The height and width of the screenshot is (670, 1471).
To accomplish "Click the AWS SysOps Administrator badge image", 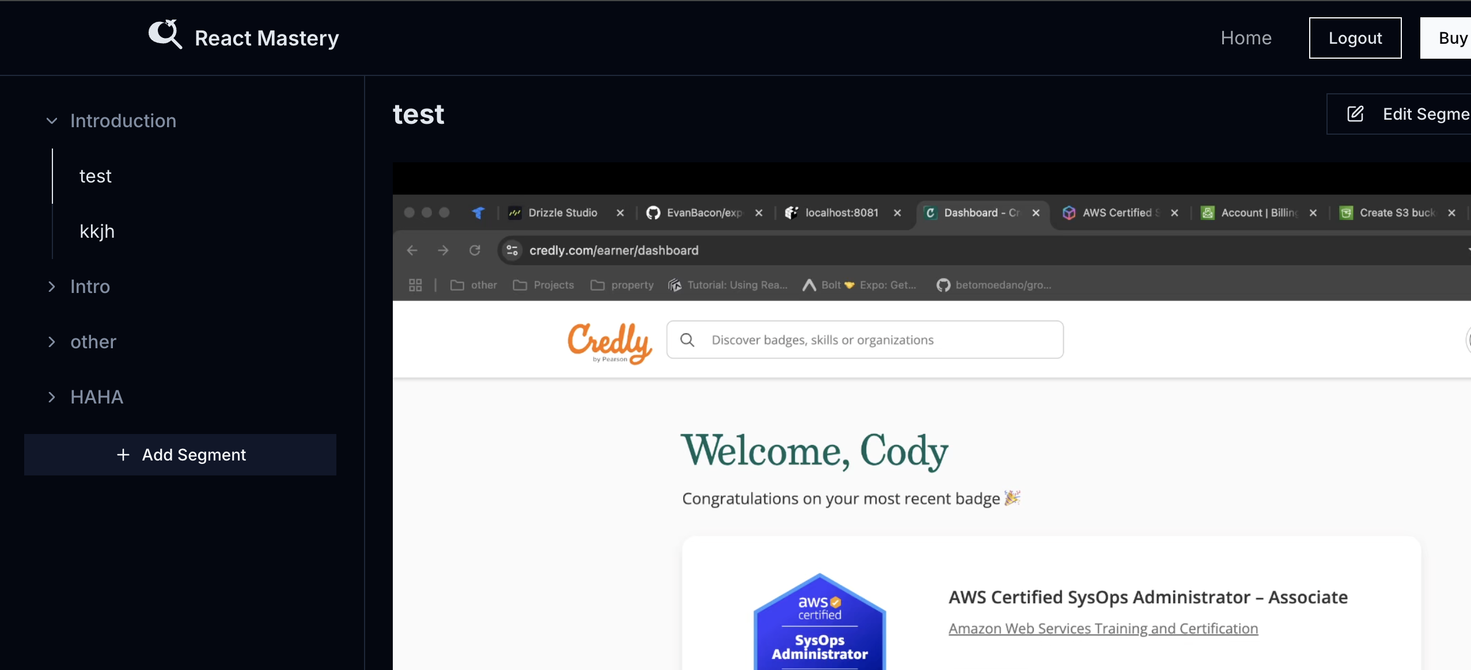I will (x=820, y=622).
